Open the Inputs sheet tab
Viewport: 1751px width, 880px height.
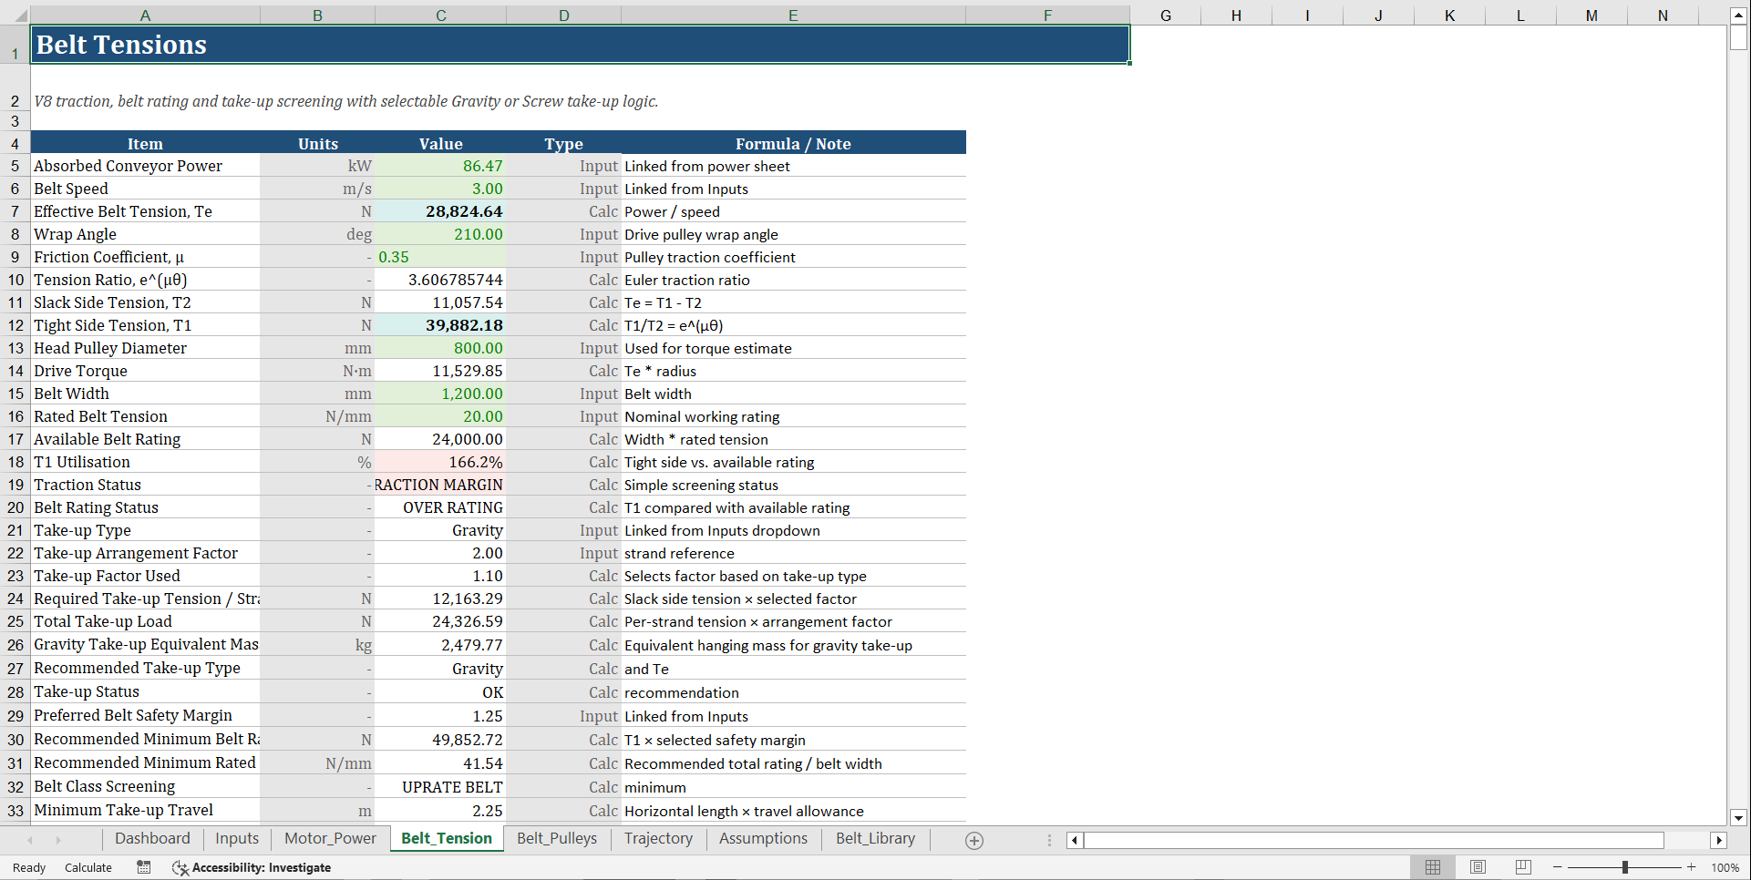(236, 839)
